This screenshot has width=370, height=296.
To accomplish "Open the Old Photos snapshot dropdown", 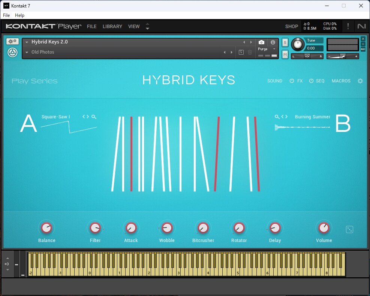I will (27, 52).
